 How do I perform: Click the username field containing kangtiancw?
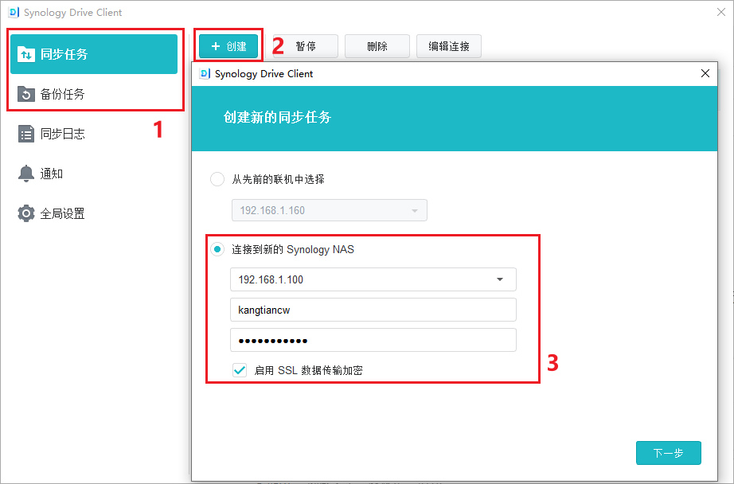pos(373,310)
